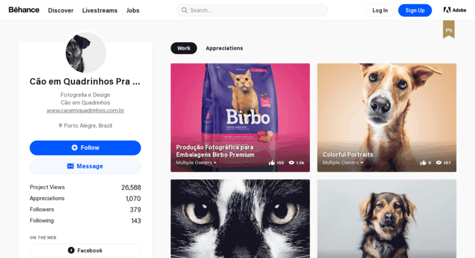Follow Cão em Quadrinhos profile
This screenshot has width=475, height=258.
[85, 148]
